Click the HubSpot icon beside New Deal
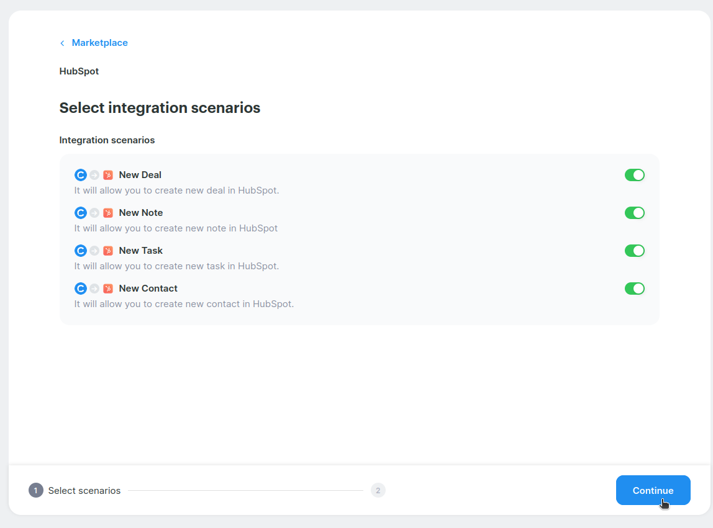The width and height of the screenshot is (713, 528). click(x=108, y=175)
